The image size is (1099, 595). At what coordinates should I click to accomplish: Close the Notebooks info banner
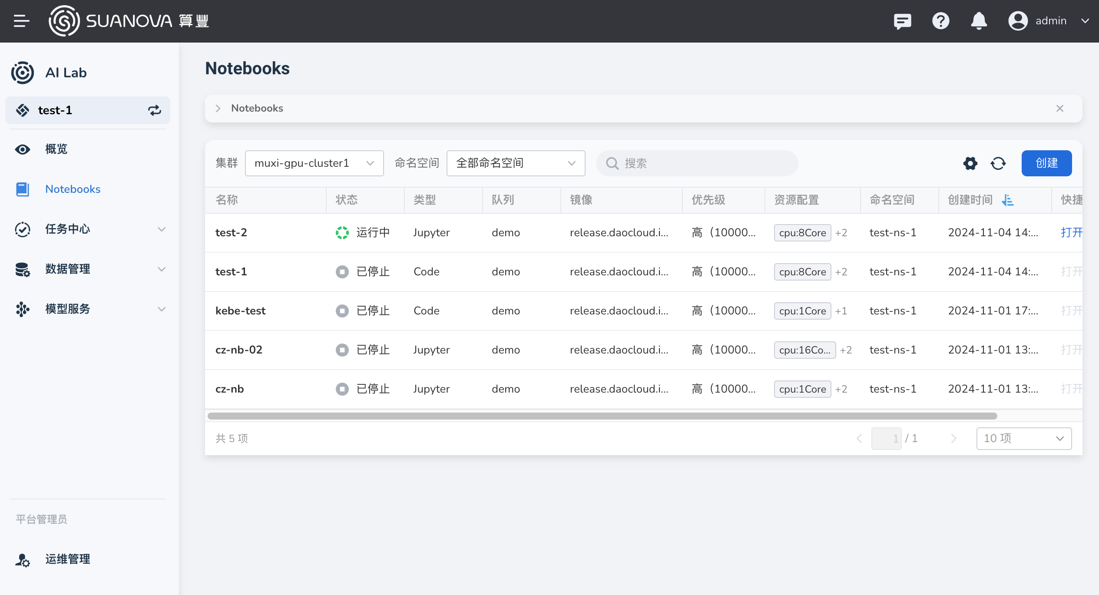pos(1060,109)
